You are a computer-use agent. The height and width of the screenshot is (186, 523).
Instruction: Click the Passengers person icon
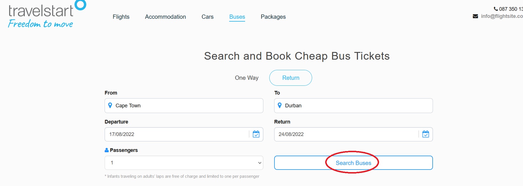click(107, 150)
